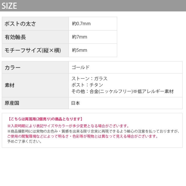Image resolution: width=186 pixels, height=186 pixels.
Task: Click the 約5mm value cell
Action: pyautogui.click(x=80, y=50)
